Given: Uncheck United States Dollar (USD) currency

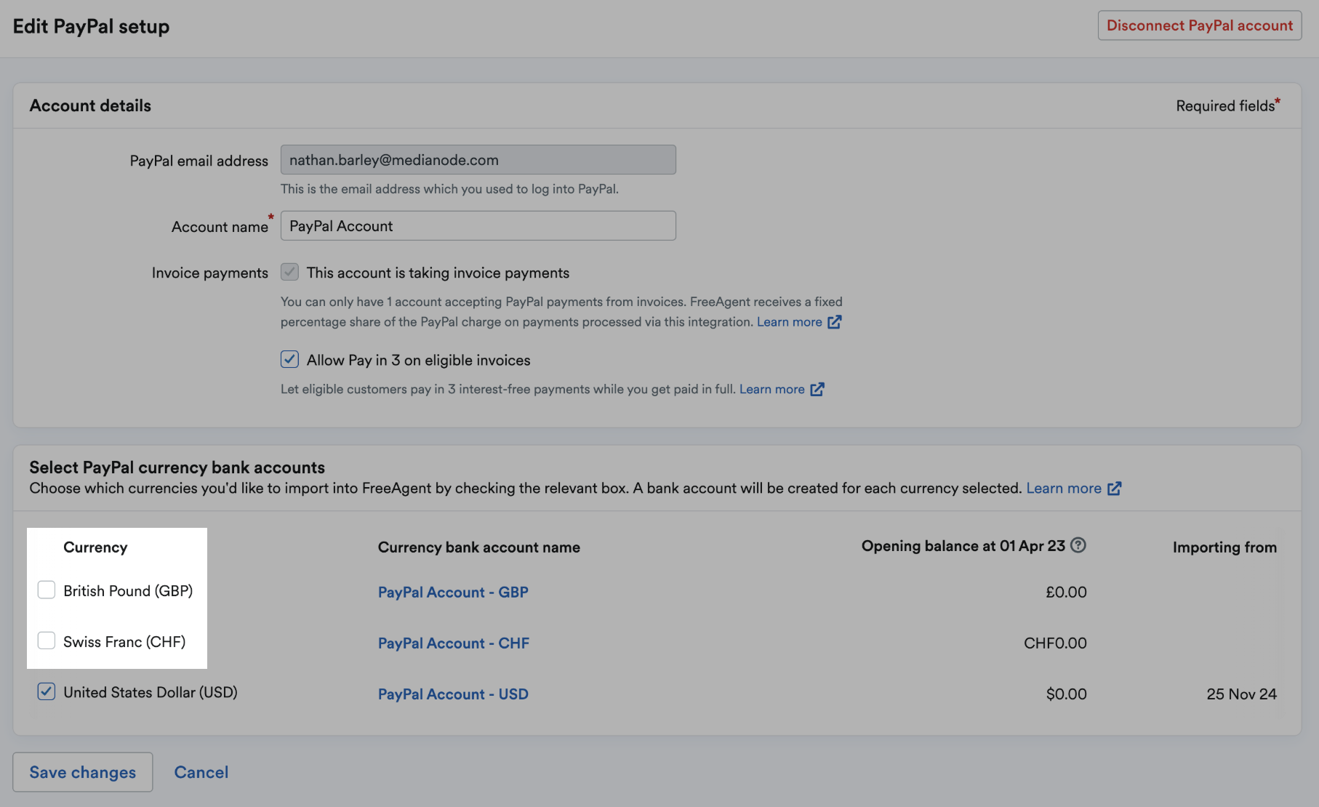Looking at the screenshot, I should coord(47,691).
